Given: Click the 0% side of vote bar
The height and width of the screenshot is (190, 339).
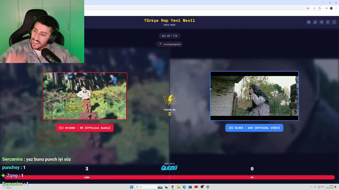Looking at the screenshot, I should 252,177.
